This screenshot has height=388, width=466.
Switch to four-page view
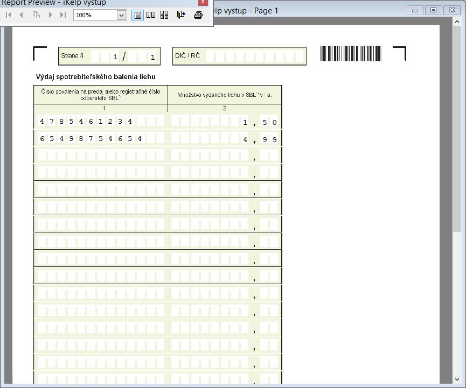click(164, 15)
